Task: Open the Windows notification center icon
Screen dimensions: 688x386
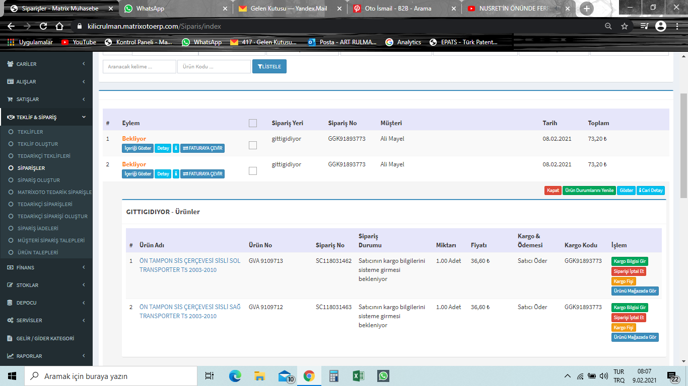Action: click(x=672, y=376)
